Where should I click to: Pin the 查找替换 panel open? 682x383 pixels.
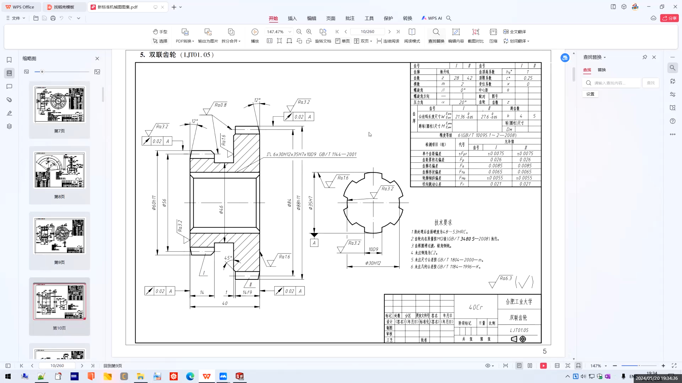point(644,57)
